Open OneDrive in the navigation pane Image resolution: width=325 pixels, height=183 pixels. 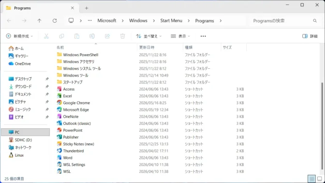20,64
